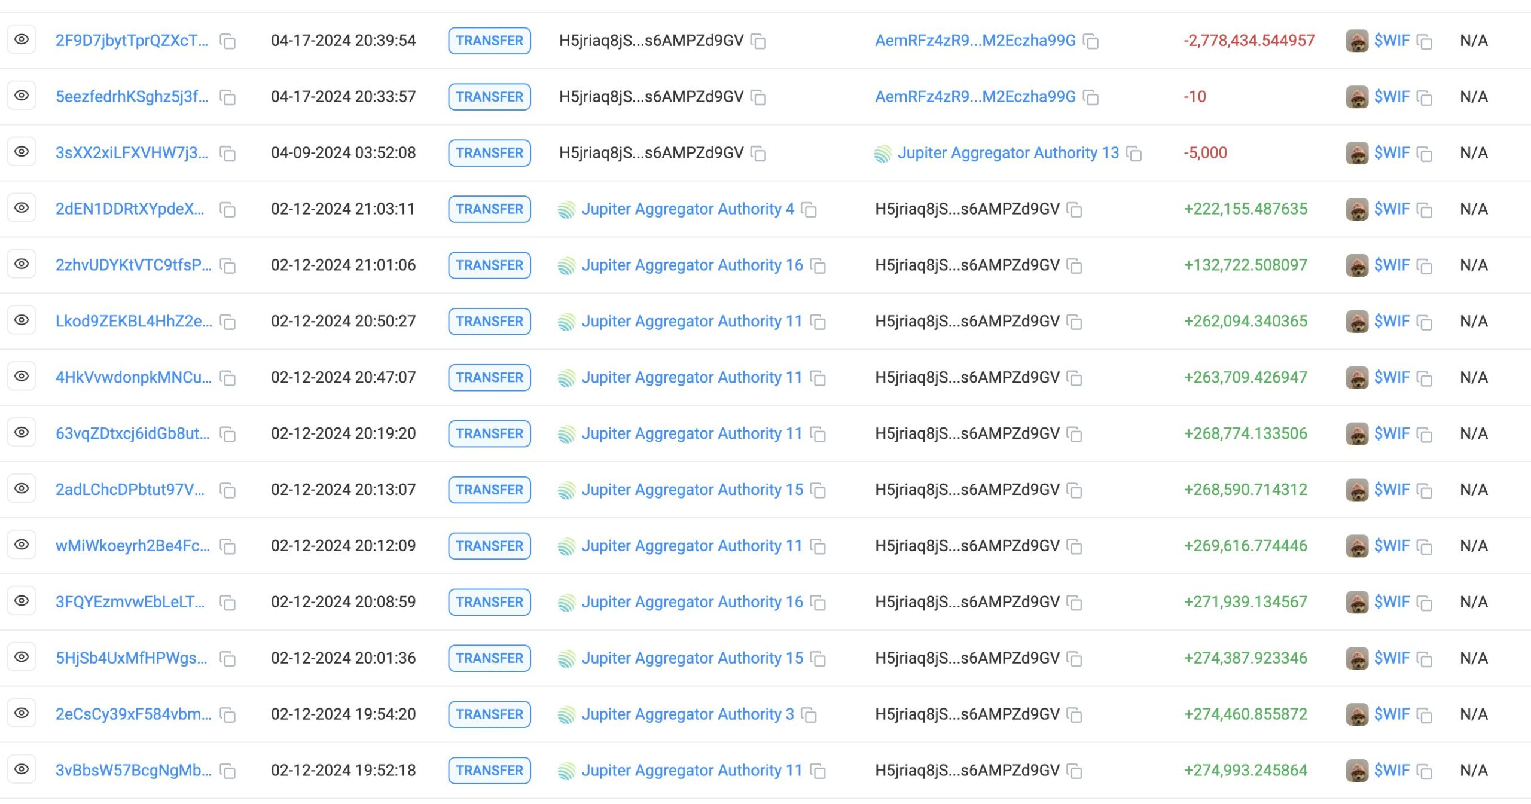
Task: Click the Jupiter logo next to Aggregator Authority 3
Action: tap(566, 714)
